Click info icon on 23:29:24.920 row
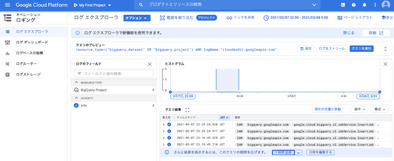Screen dimensions: 394x161 point(169,124)
